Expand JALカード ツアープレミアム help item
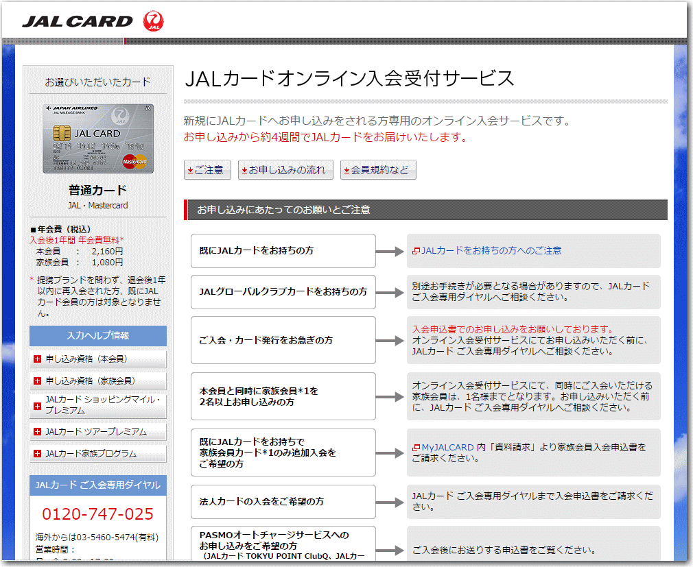Image resolution: width=693 pixels, height=567 pixels. coord(98,432)
